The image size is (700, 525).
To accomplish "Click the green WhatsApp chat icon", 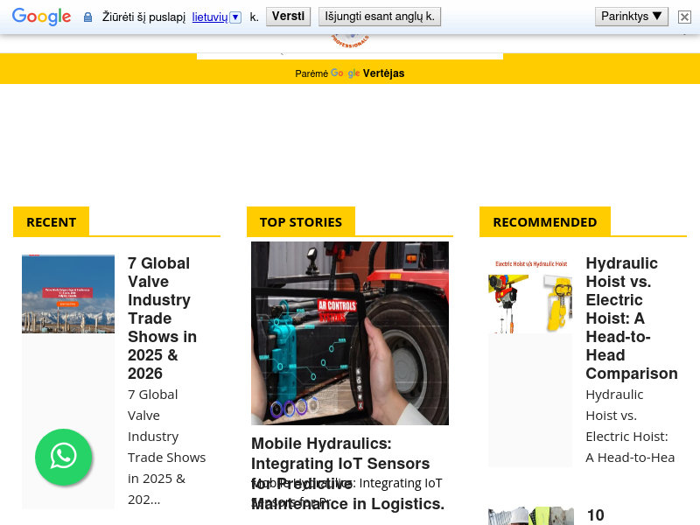I will pos(63,457).
